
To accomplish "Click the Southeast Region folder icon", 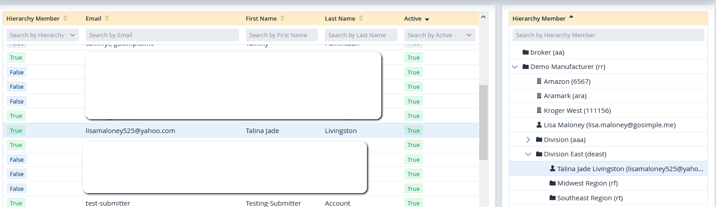I will [552, 198].
